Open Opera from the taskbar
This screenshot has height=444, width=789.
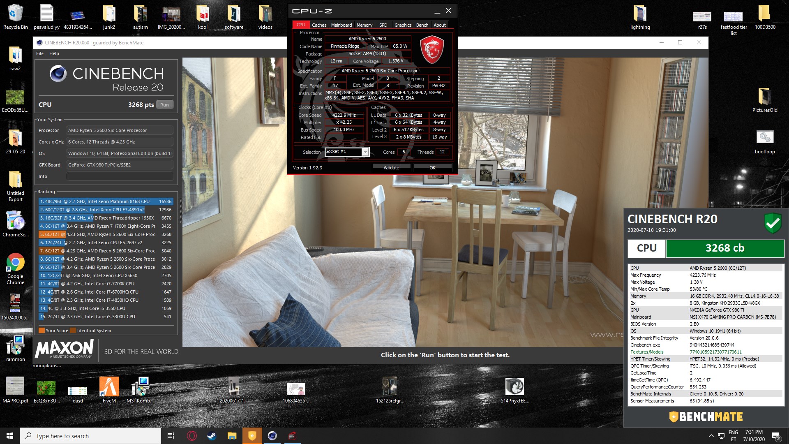[191, 436]
